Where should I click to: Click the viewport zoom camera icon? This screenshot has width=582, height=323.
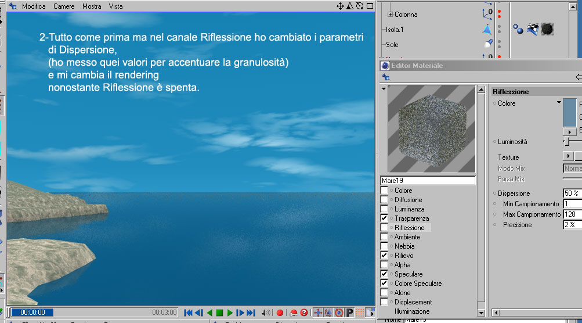point(350,6)
